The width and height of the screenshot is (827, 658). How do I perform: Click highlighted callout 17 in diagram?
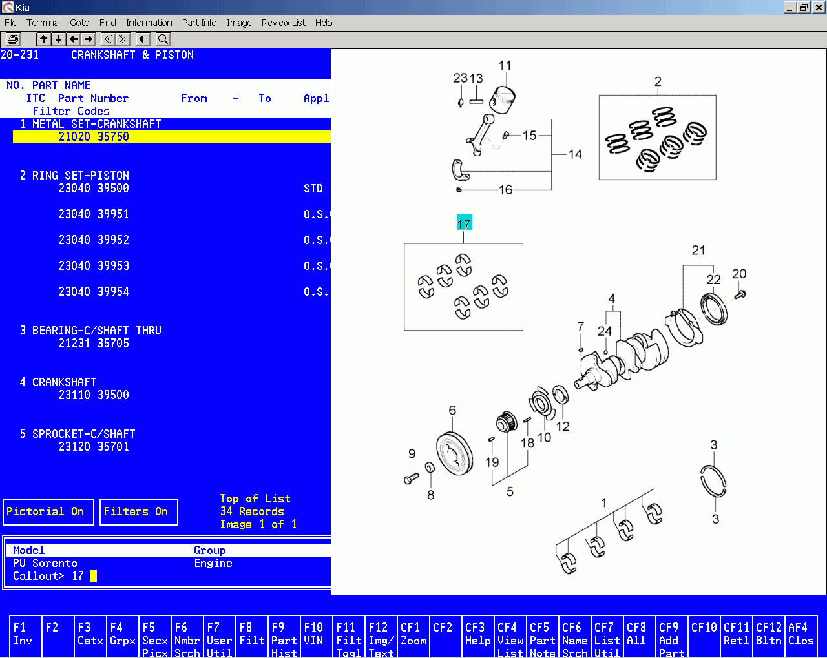(x=464, y=223)
